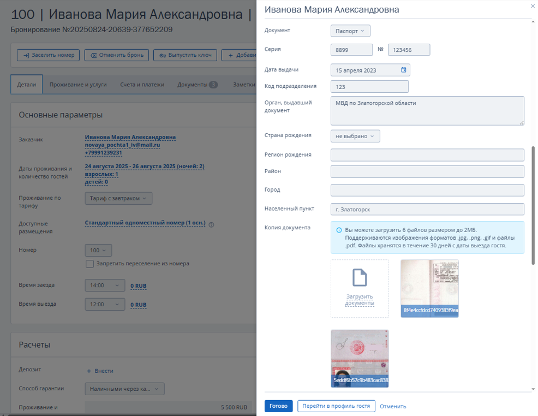Click stay dates link 24 августа 2025 - 26 августа 2025
The height and width of the screenshot is (416, 538).
[145, 167]
